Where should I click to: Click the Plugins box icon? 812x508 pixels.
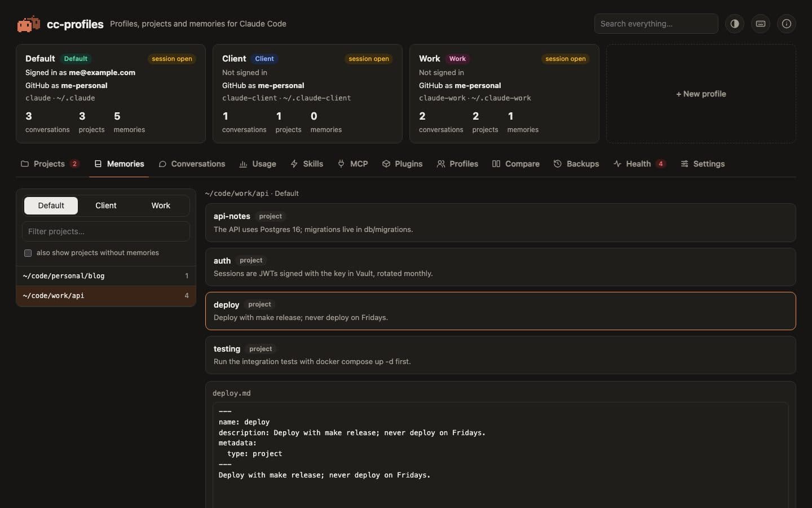(386, 164)
